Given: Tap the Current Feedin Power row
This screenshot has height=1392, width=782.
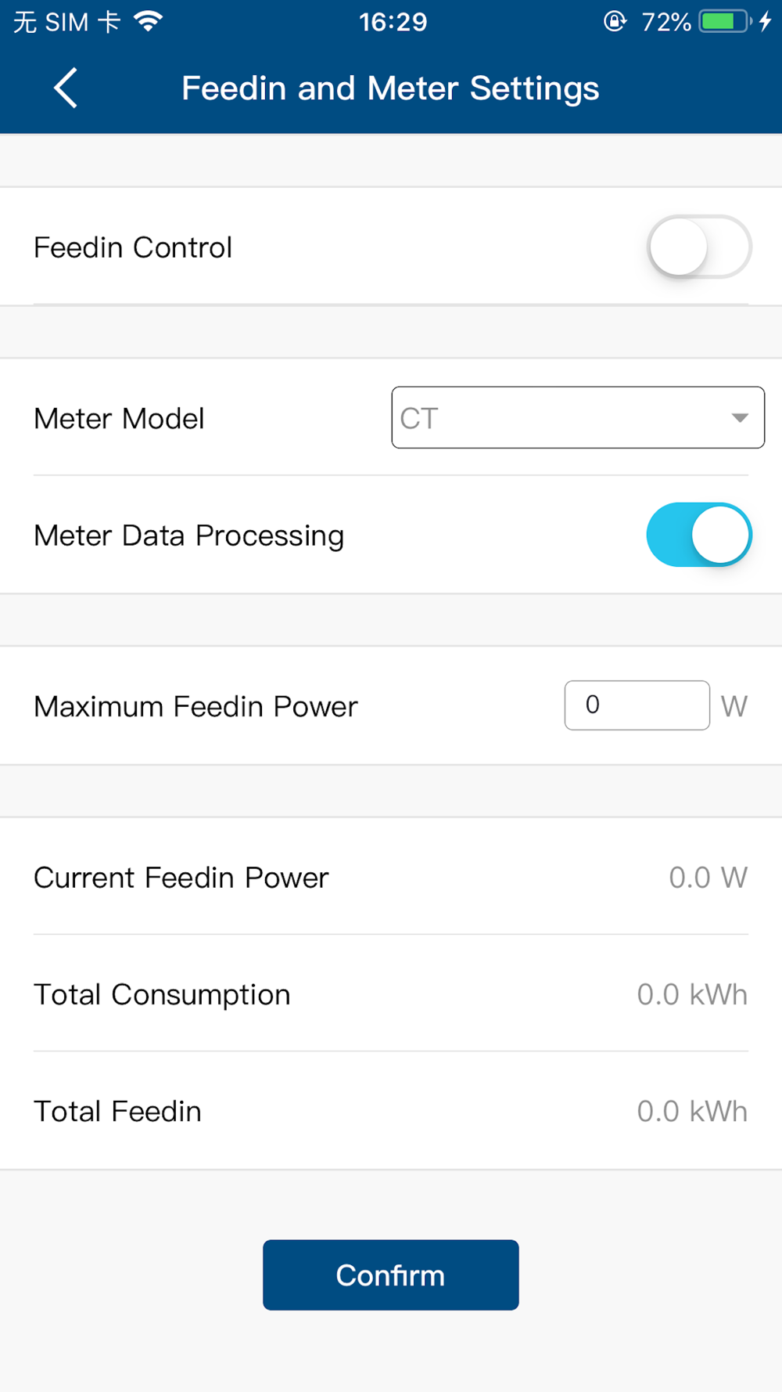Looking at the screenshot, I should click(x=390, y=878).
